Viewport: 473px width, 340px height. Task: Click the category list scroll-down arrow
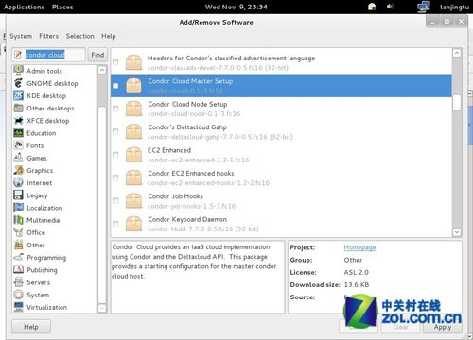pos(102,308)
